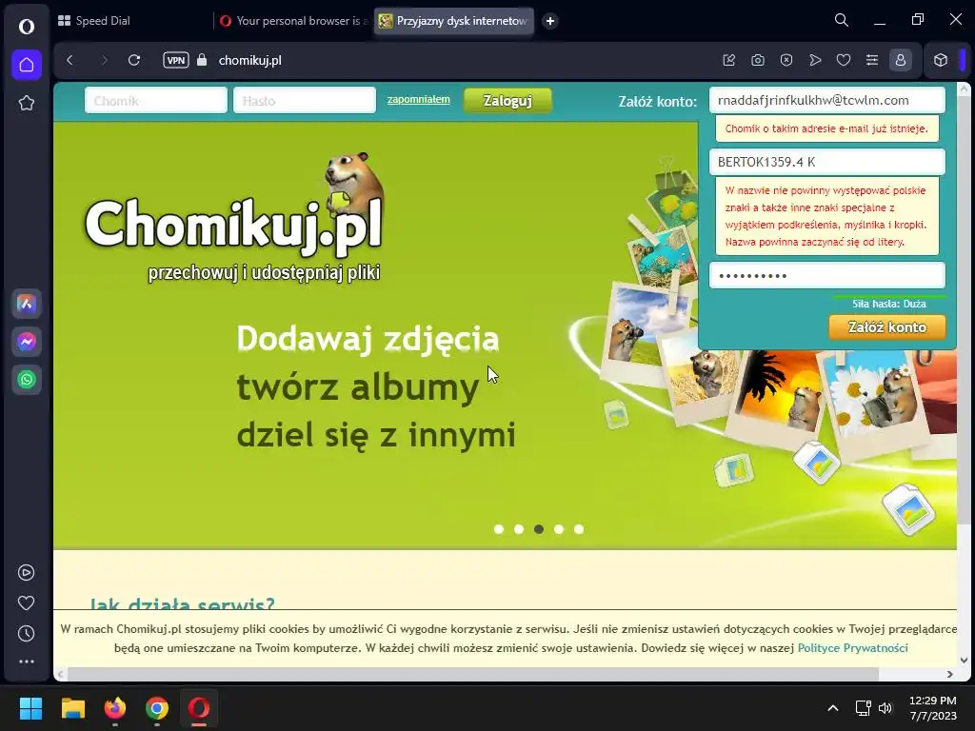The image size is (975, 731).
Task: Focus the Hasło password login field
Action: point(304,101)
